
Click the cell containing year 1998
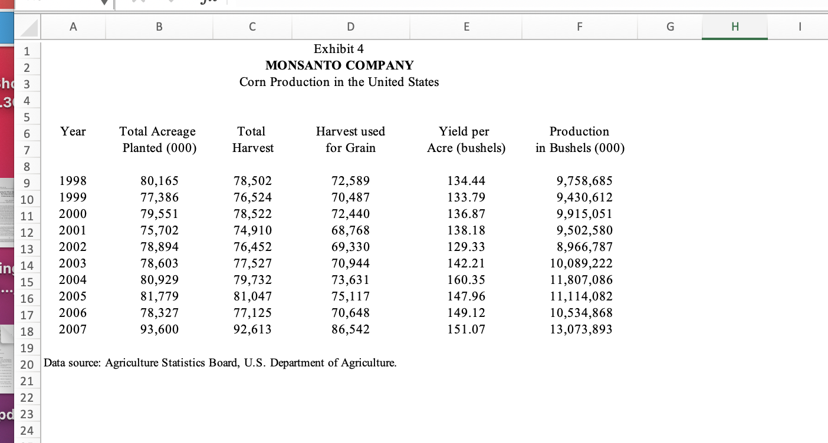tap(73, 181)
